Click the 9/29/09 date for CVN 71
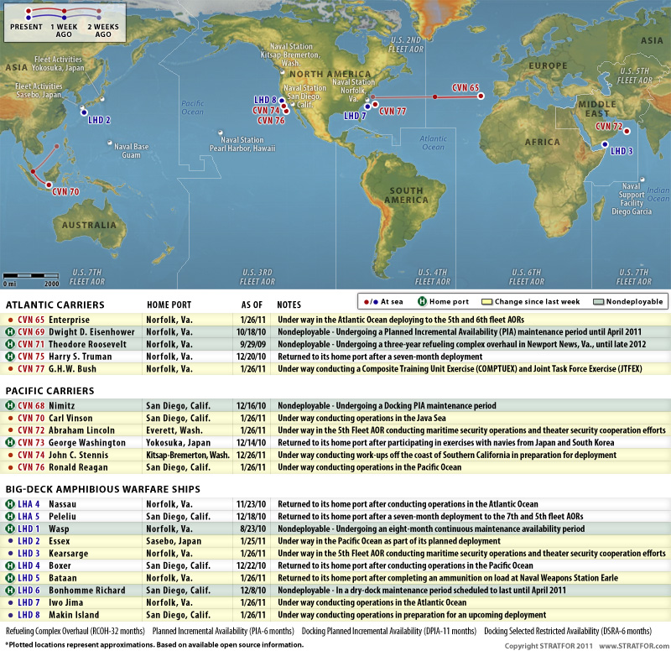 [252, 344]
